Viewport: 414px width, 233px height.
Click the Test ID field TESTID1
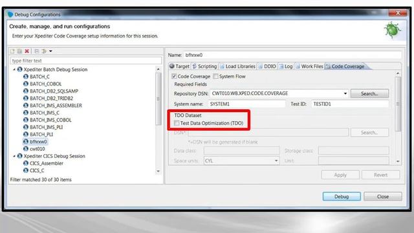click(350, 104)
